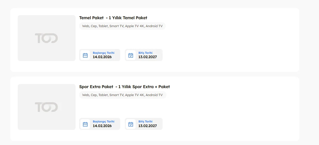The image size is (319, 145).
Task: Click the "Başlangıç Tarihi" label in Temel Paket
Action: (104, 53)
